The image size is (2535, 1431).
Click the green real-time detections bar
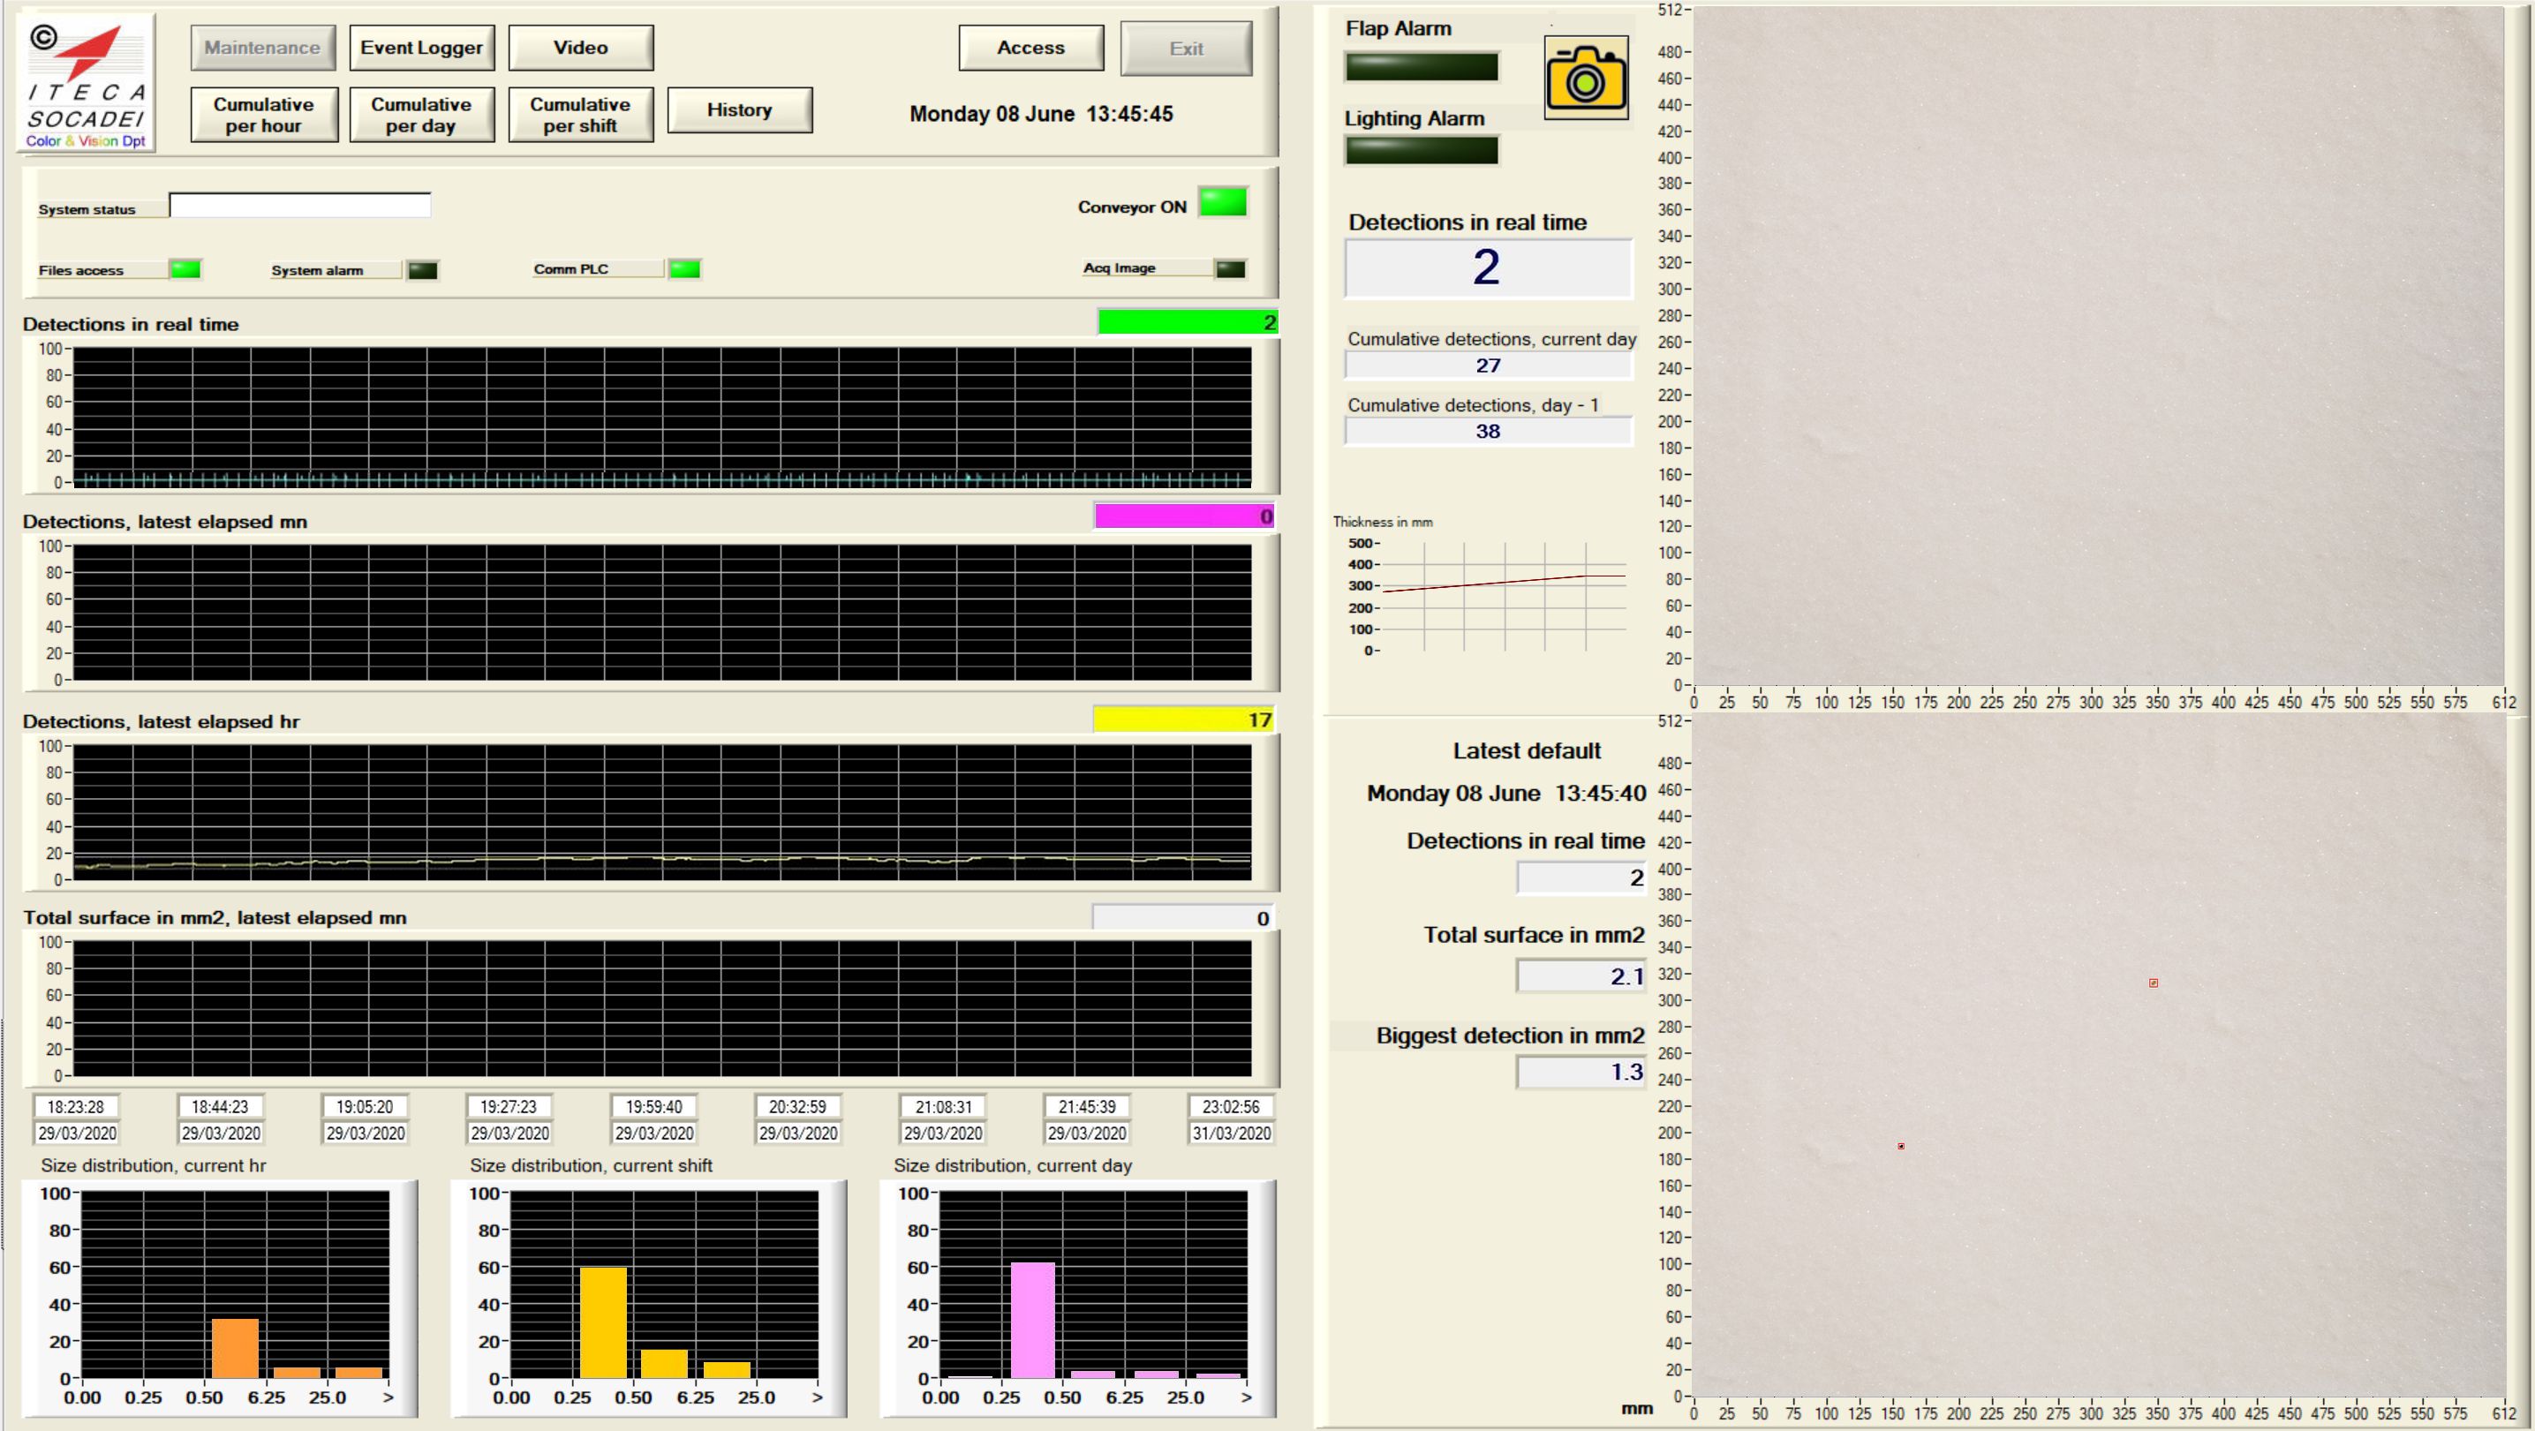pyautogui.click(x=1186, y=323)
